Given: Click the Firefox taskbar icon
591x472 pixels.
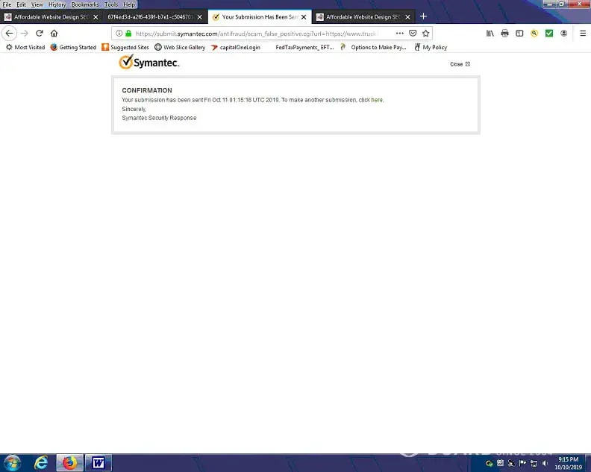Looking at the screenshot, I should coord(69,462).
